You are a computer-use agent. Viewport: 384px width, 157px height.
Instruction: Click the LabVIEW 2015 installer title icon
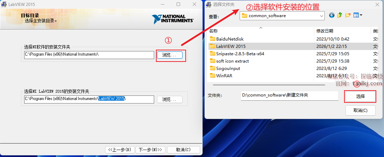tap(4, 4)
